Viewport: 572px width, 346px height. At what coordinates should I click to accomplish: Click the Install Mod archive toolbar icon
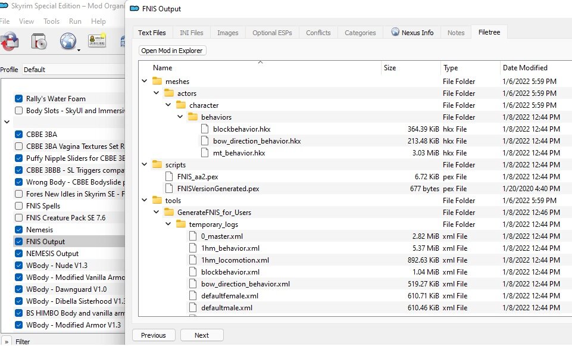10,41
